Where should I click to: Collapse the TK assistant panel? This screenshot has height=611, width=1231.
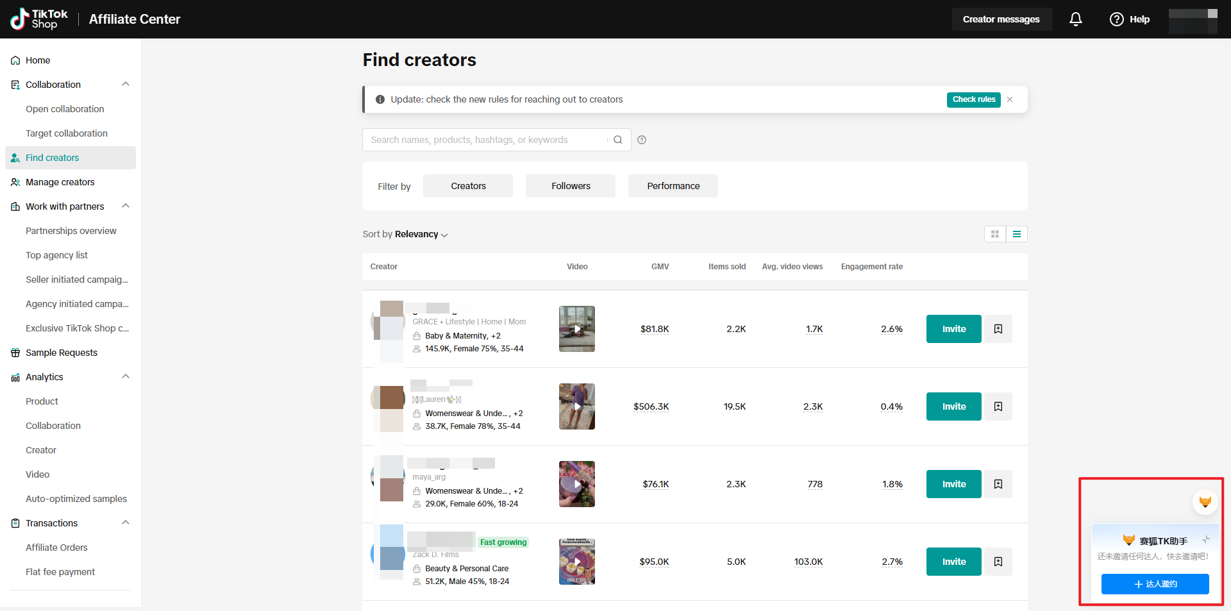1205,540
